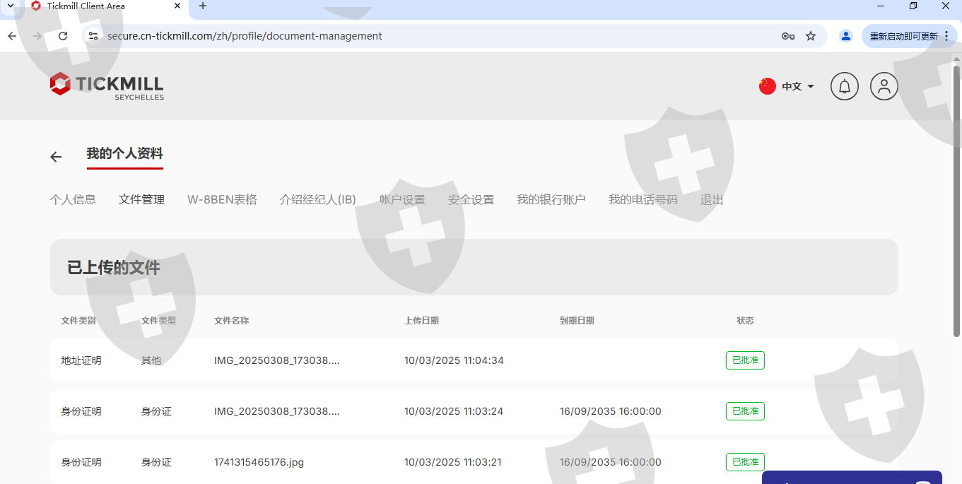Open the 帐户设置 tab
This screenshot has width=962, height=484.
tap(402, 200)
